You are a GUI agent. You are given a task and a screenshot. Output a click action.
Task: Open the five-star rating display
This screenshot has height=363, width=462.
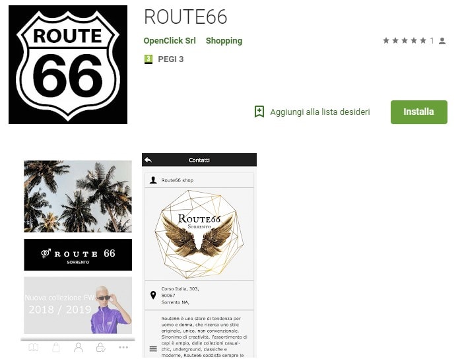405,40
